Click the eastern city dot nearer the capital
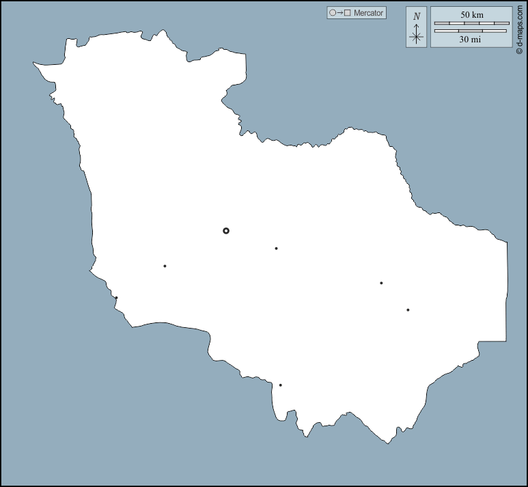The height and width of the screenshot is (487, 528). tap(381, 283)
